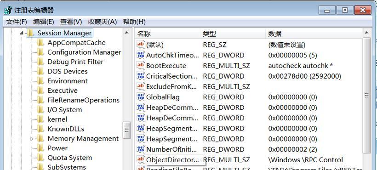The width and height of the screenshot is (377, 170).
Task: Select the kernel key
Action: pos(57,119)
